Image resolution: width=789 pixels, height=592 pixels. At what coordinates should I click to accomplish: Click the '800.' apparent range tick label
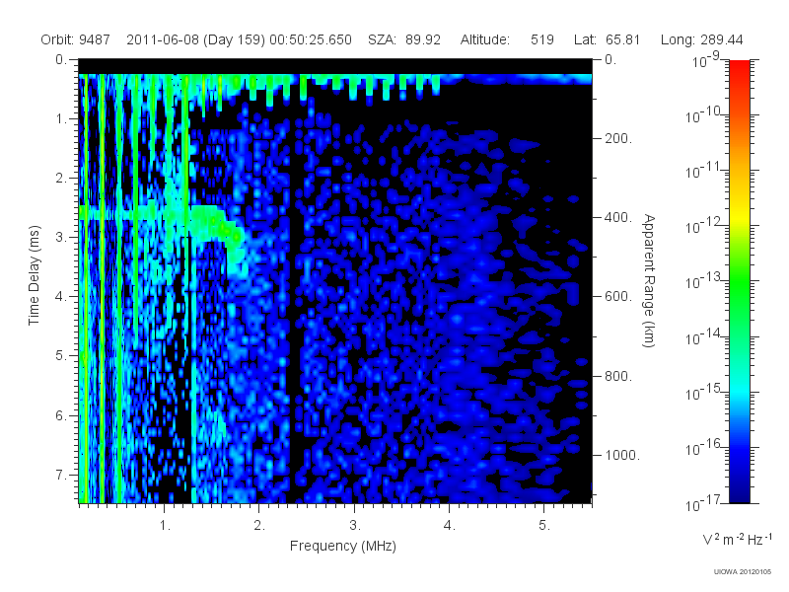618,376
